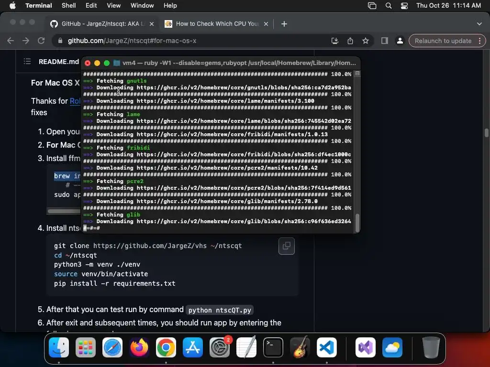Viewport: 490px width, 367px height.
Task: Open the cloud app in the Dock
Action: tap(392, 347)
